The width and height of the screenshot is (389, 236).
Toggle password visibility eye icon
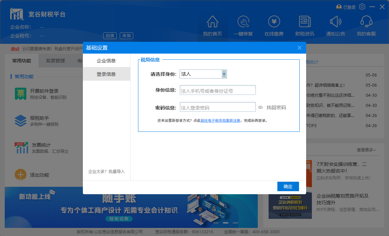pyautogui.click(x=260, y=108)
